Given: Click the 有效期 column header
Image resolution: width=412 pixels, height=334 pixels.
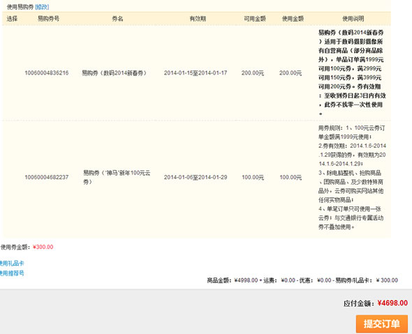Looking at the screenshot, I should (198, 19).
